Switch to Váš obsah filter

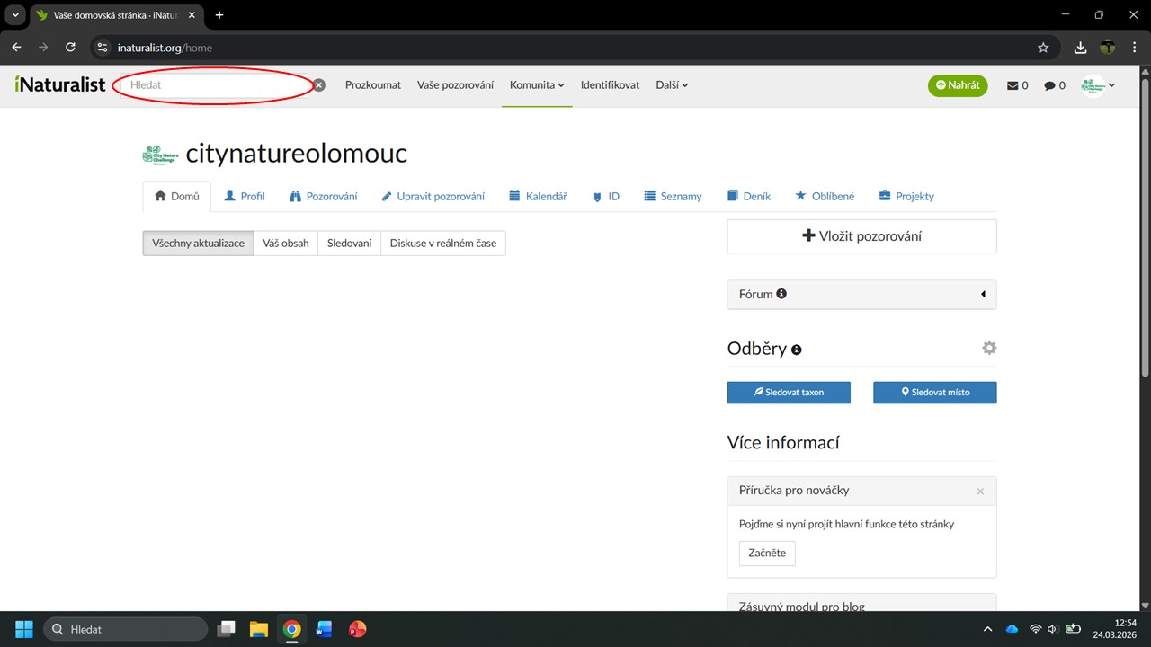pos(285,243)
